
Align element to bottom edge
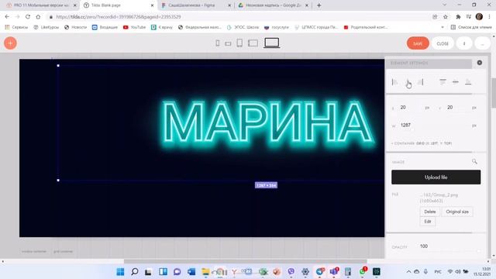468,82
